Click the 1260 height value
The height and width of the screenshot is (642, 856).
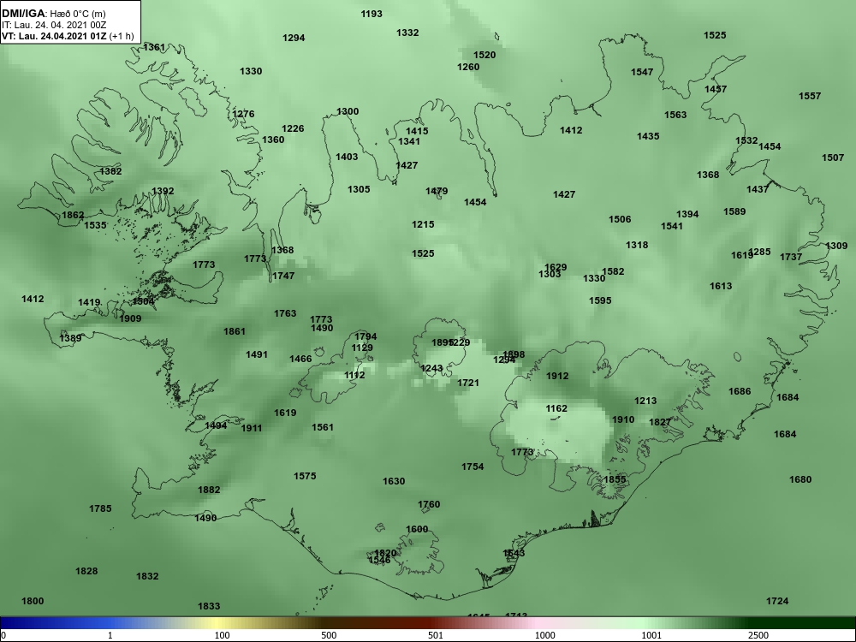pyautogui.click(x=468, y=67)
